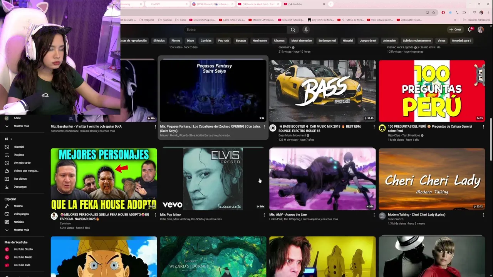Open the Hipo Clips channel avatar
Screen dimensions: 493x277
click(x=382, y=128)
